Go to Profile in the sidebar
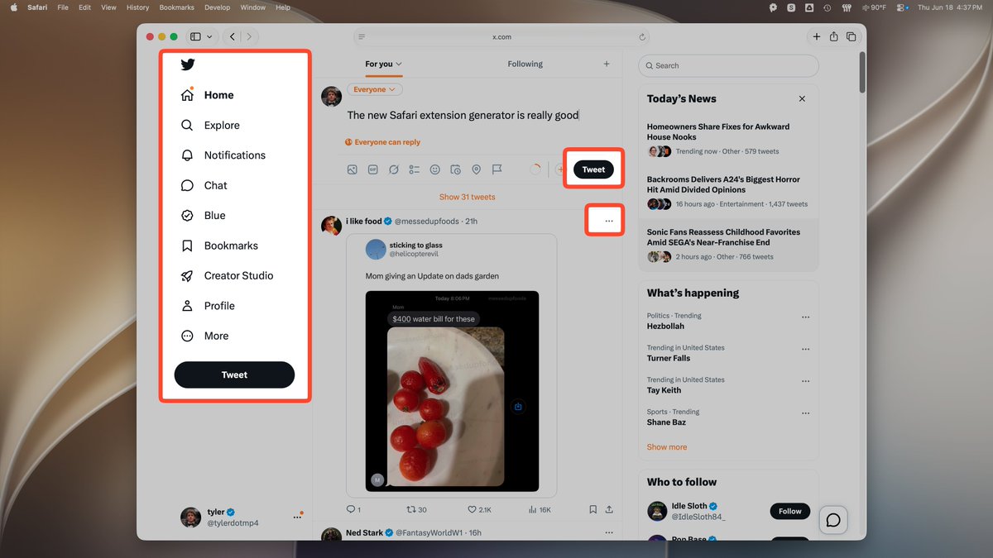The width and height of the screenshot is (993, 558). point(208,306)
